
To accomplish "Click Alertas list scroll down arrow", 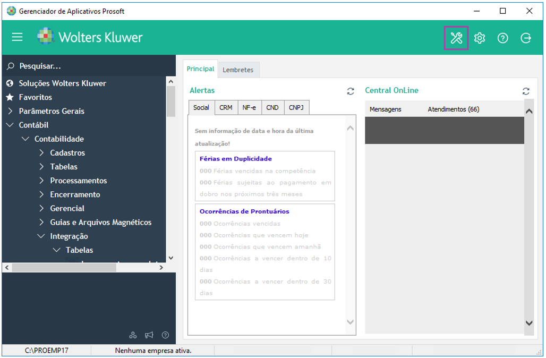I will tap(351, 322).
